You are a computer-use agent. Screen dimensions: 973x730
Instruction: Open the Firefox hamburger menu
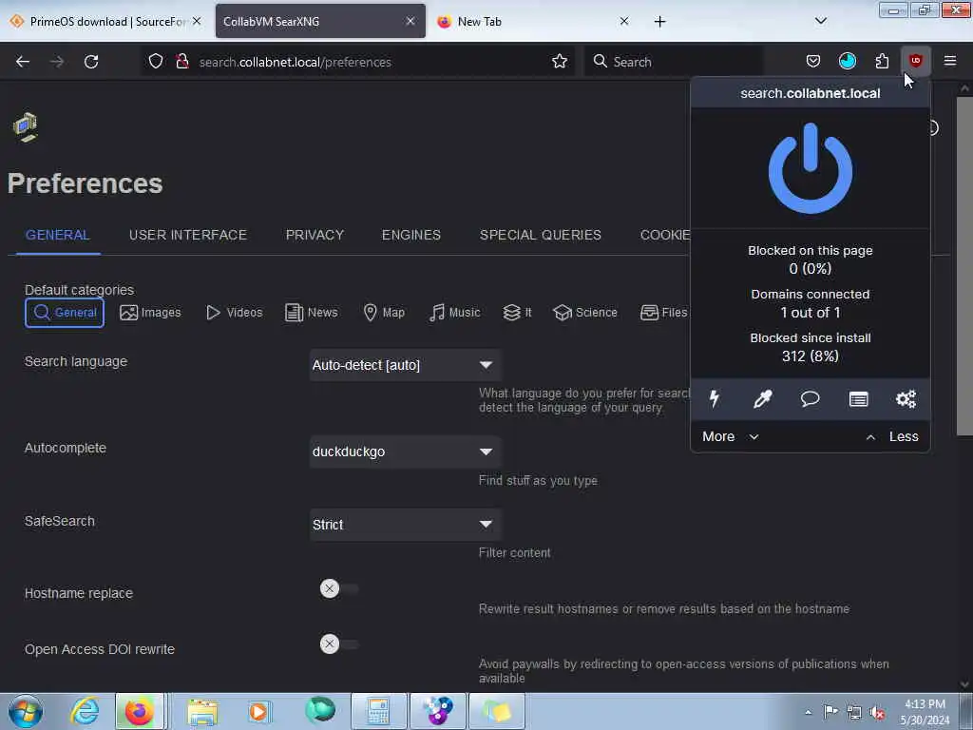[949, 61]
